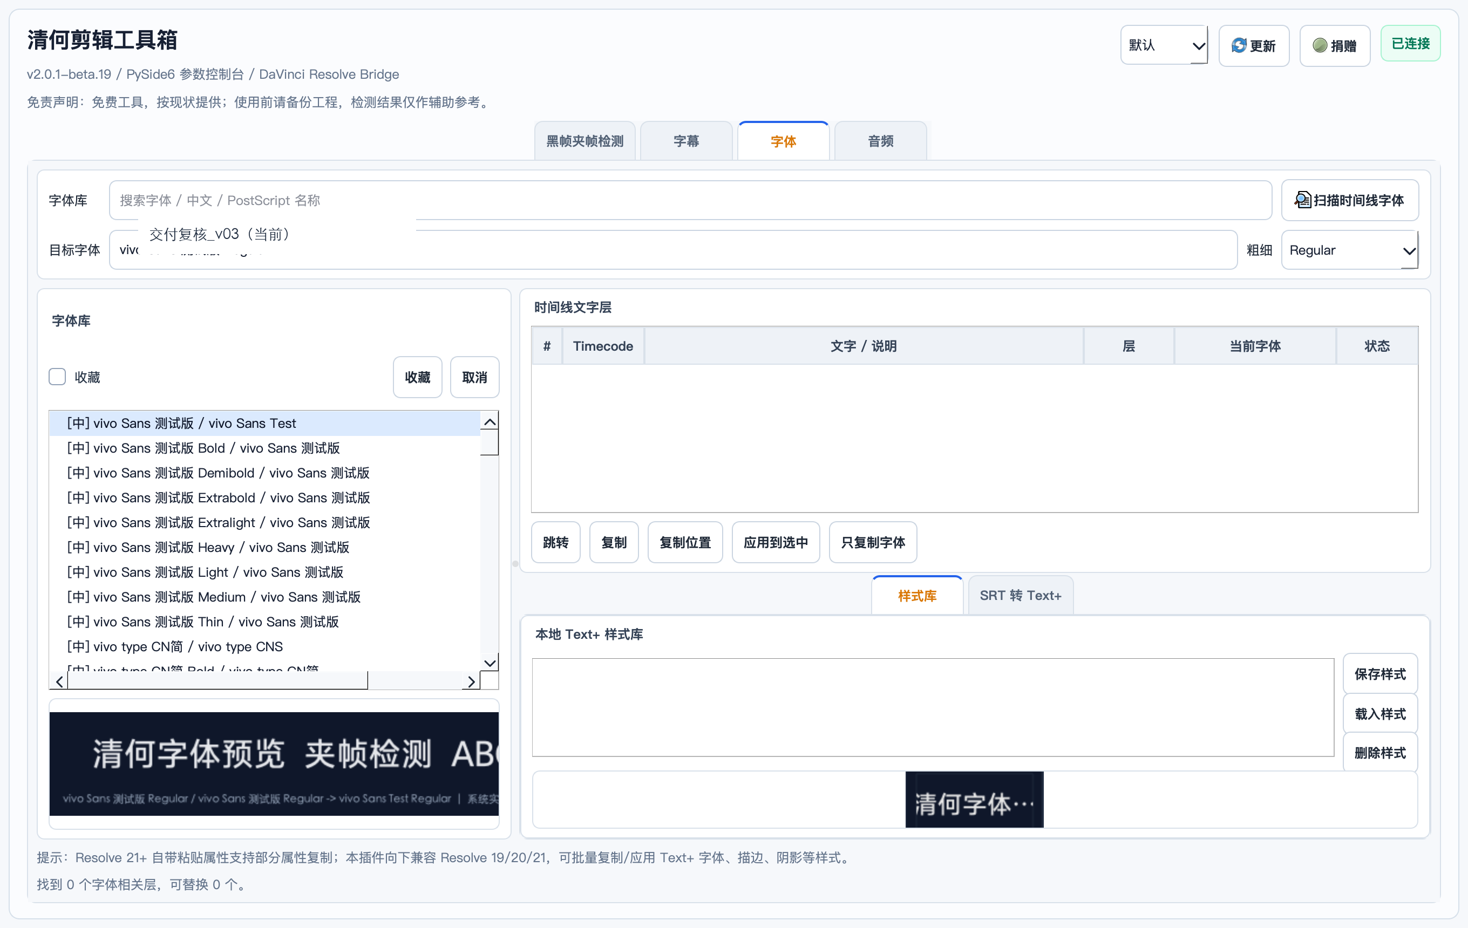Click font list scroll-left arrow
1468x928 pixels.
pos(59,681)
